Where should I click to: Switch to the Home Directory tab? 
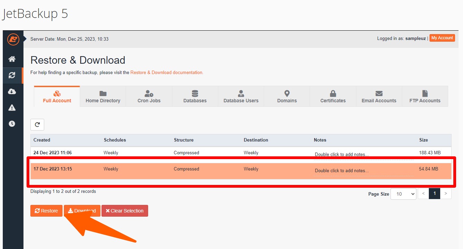tap(103, 96)
